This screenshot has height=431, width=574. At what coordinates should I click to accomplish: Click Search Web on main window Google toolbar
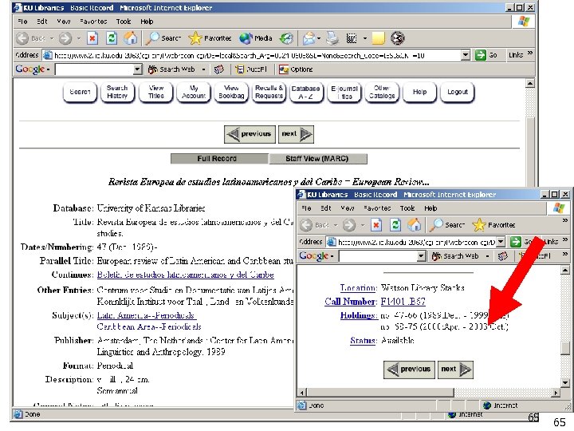pos(171,69)
